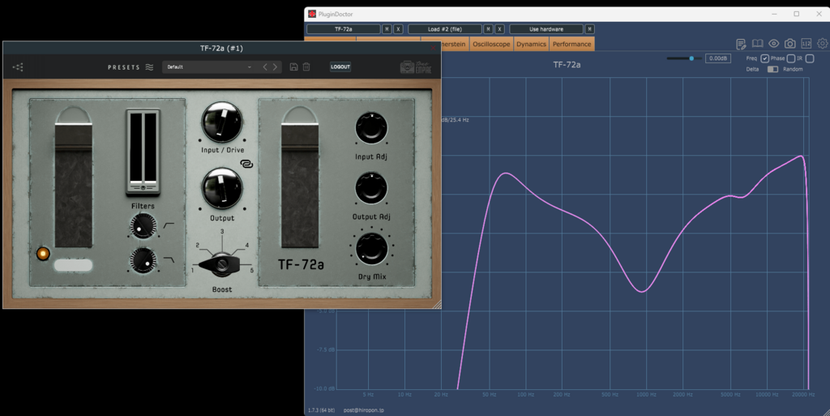
Task: Click the M button beside Use hardware
Action: tap(590, 29)
